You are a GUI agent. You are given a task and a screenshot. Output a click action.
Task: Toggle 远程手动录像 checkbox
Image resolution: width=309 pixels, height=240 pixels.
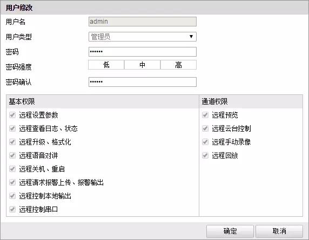click(205, 142)
